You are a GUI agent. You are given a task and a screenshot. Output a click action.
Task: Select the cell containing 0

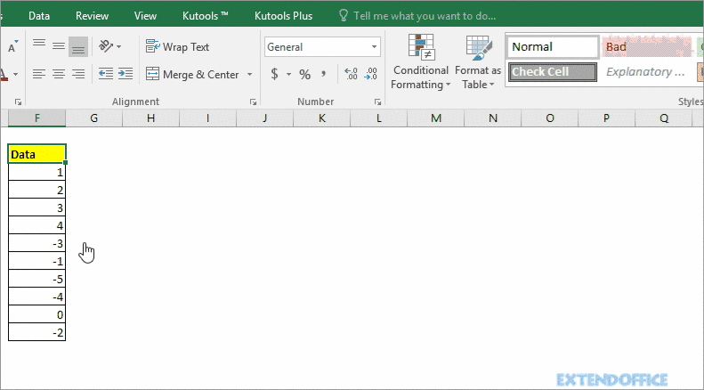click(36, 314)
